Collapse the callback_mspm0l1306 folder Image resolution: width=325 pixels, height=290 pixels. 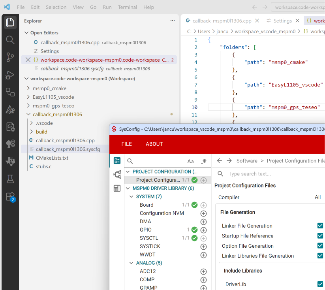click(28, 114)
